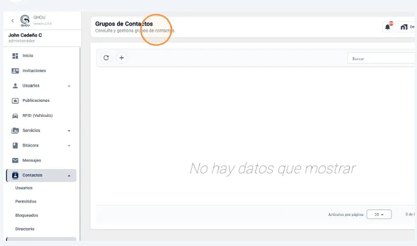This screenshot has height=246, width=417.
Task: Add a new contact group
Action: pyautogui.click(x=122, y=58)
